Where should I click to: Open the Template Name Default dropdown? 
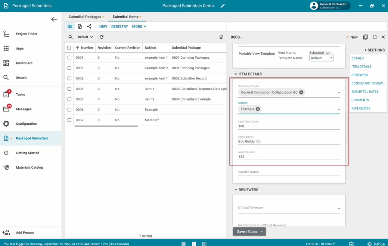321,58
